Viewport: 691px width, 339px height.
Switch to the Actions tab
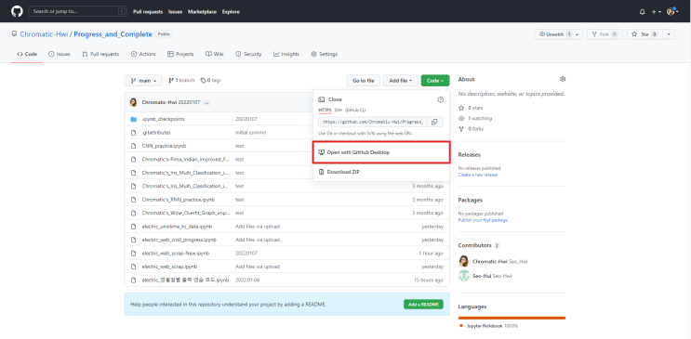(x=143, y=54)
